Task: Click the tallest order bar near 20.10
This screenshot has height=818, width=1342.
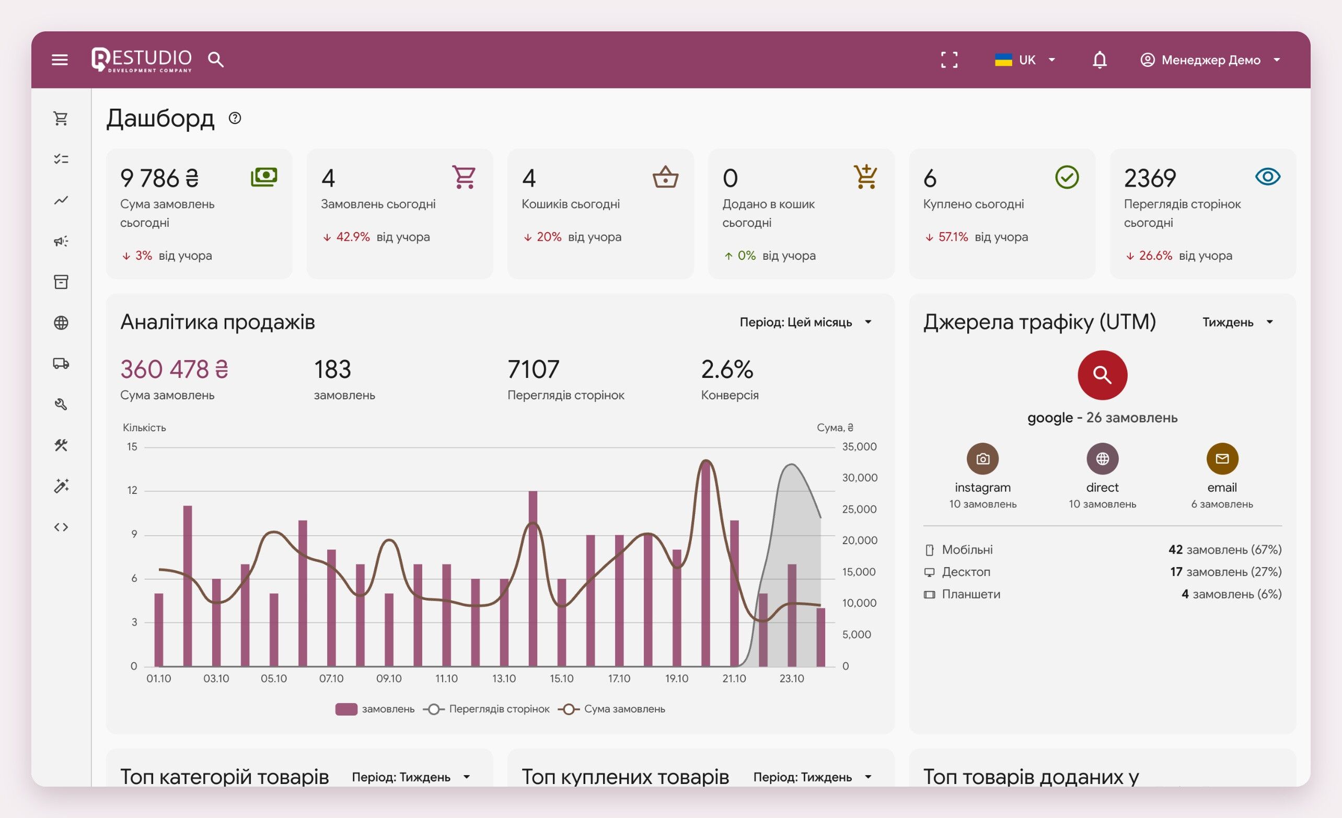Action: click(x=705, y=563)
